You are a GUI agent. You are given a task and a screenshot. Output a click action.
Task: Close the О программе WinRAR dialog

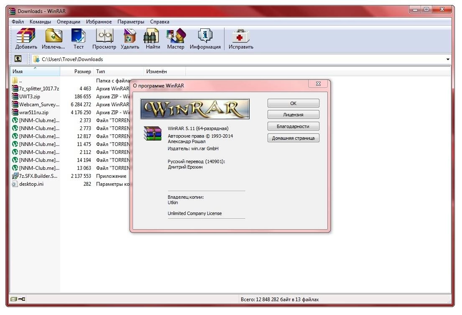tap(318, 84)
